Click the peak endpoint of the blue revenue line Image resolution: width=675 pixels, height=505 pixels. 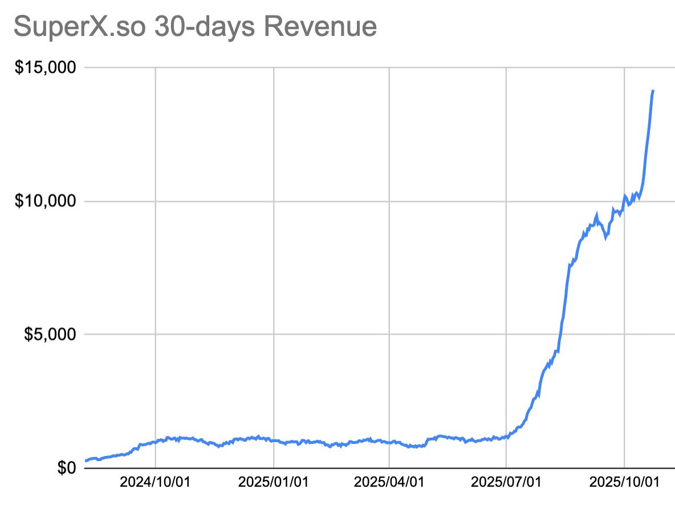pos(653,91)
